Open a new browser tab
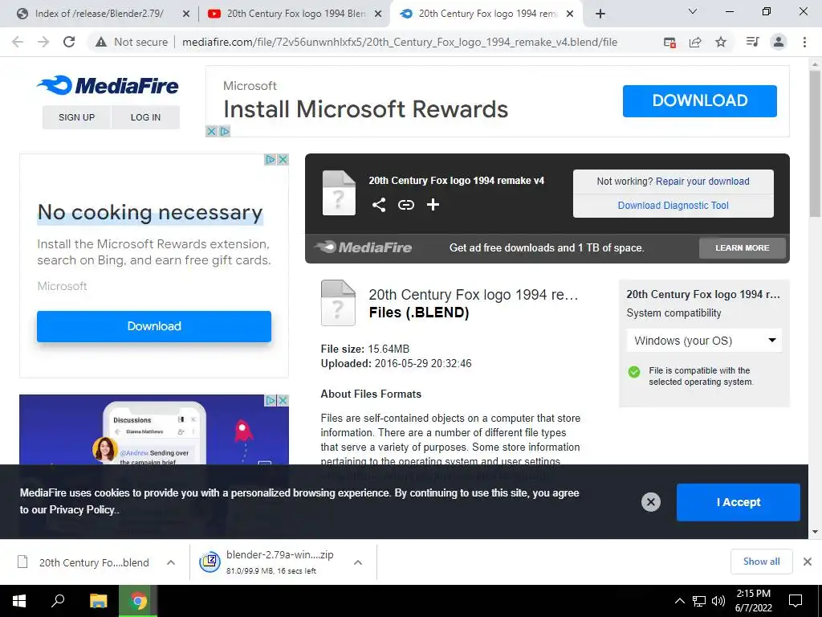The width and height of the screenshot is (822, 617). click(x=600, y=14)
